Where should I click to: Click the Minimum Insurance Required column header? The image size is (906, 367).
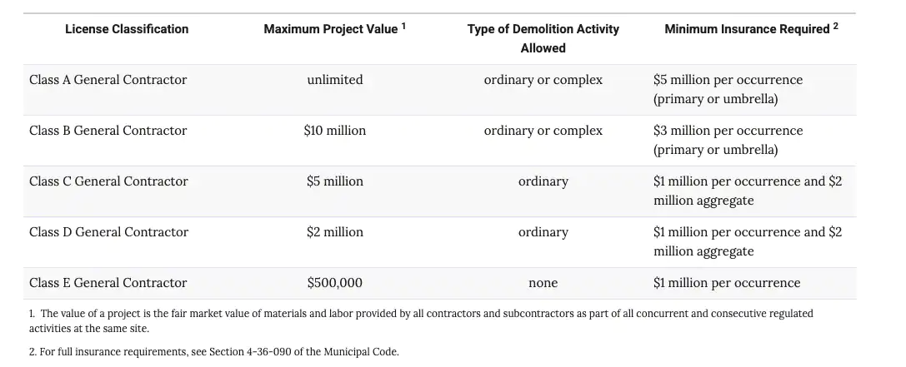747,29
